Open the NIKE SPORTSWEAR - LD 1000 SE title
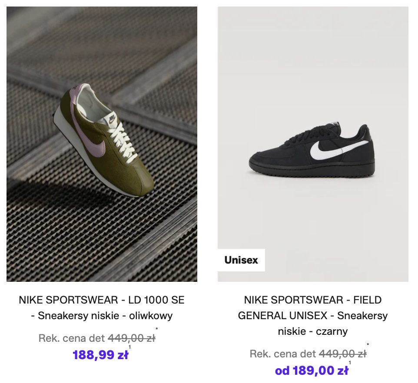The image size is (418, 383). click(102, 300)
